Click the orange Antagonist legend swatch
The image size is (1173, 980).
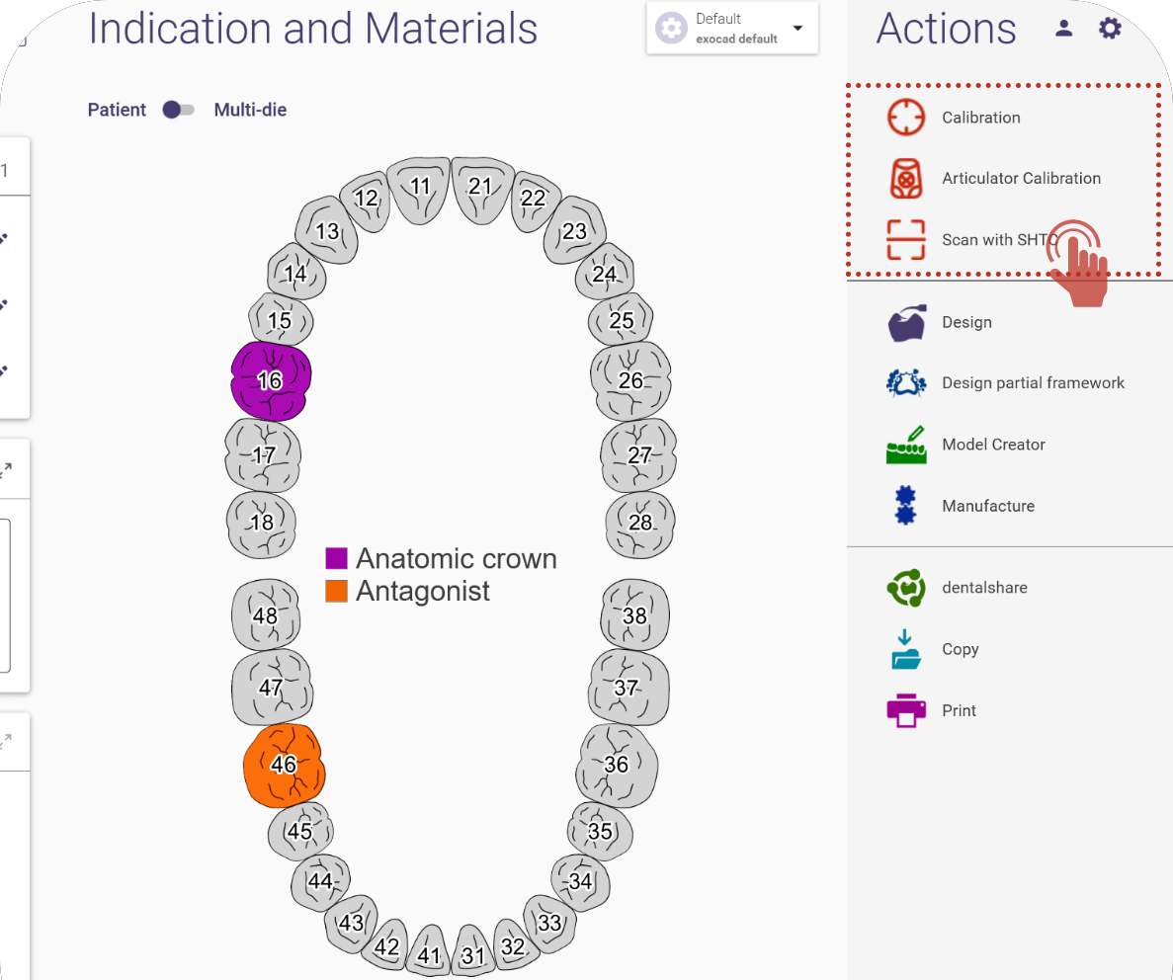point(337,592)
